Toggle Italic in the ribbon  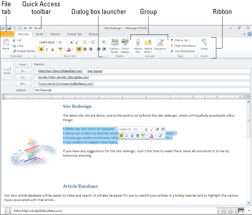click(x=47, y=49)
